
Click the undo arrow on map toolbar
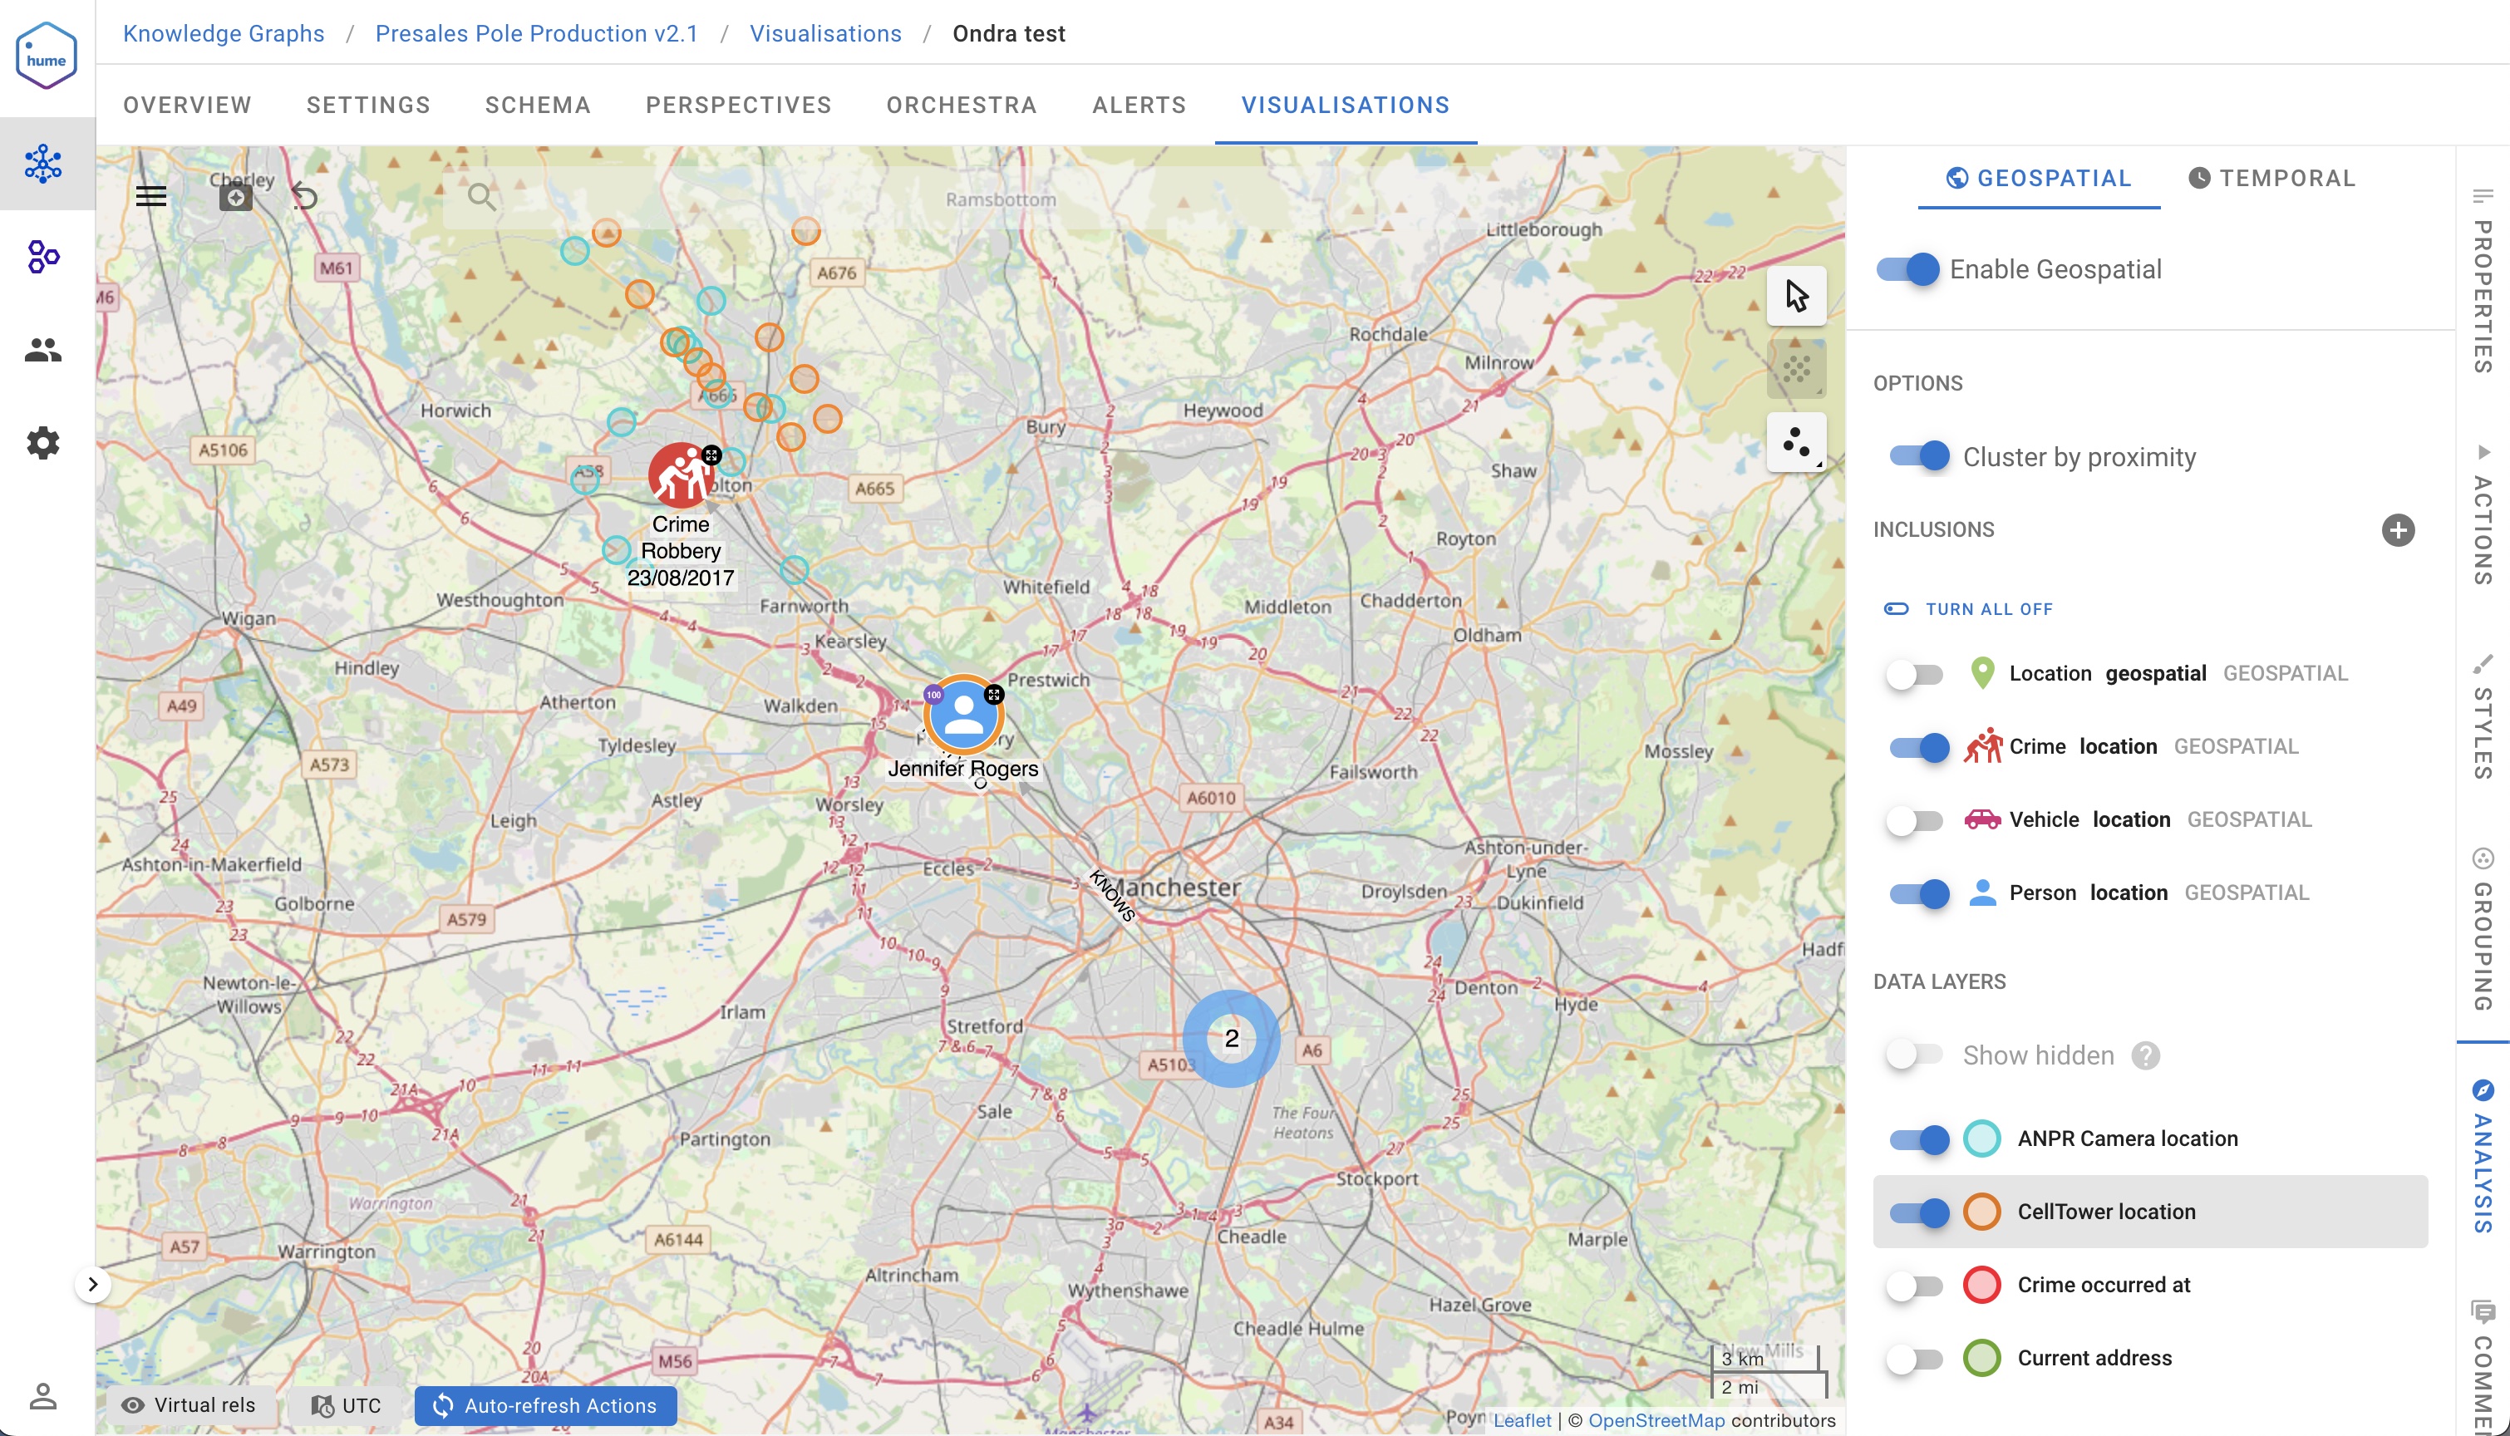pyautogui.click(x=305, y=196)
